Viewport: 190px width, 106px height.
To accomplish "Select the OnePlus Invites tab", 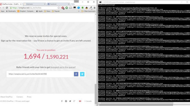I will (x=11, y=4).
